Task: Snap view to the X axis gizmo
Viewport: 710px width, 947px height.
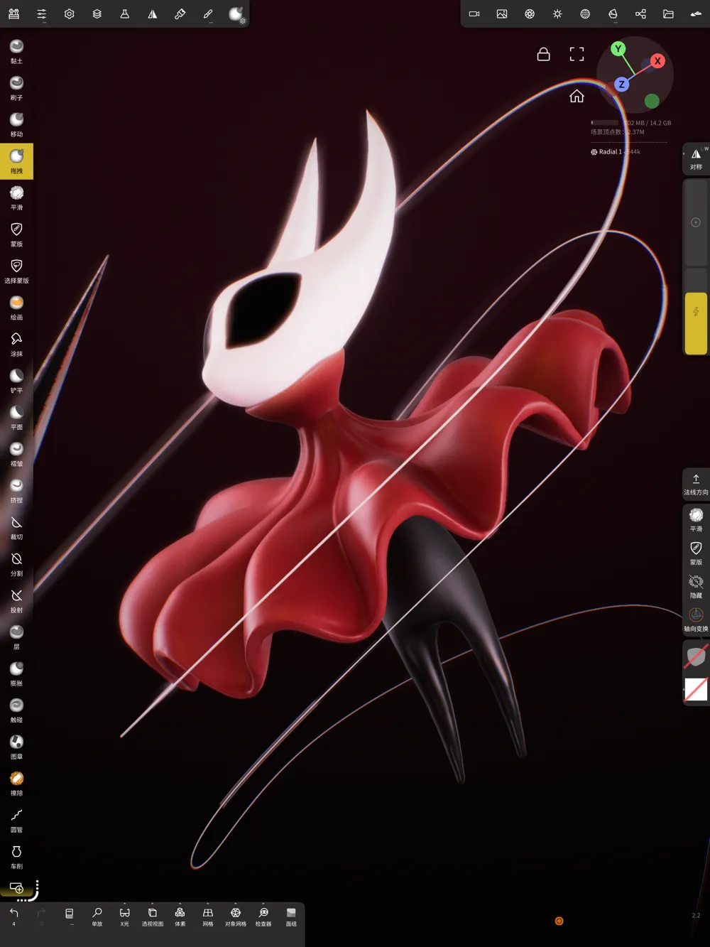Action: [657, 61]
